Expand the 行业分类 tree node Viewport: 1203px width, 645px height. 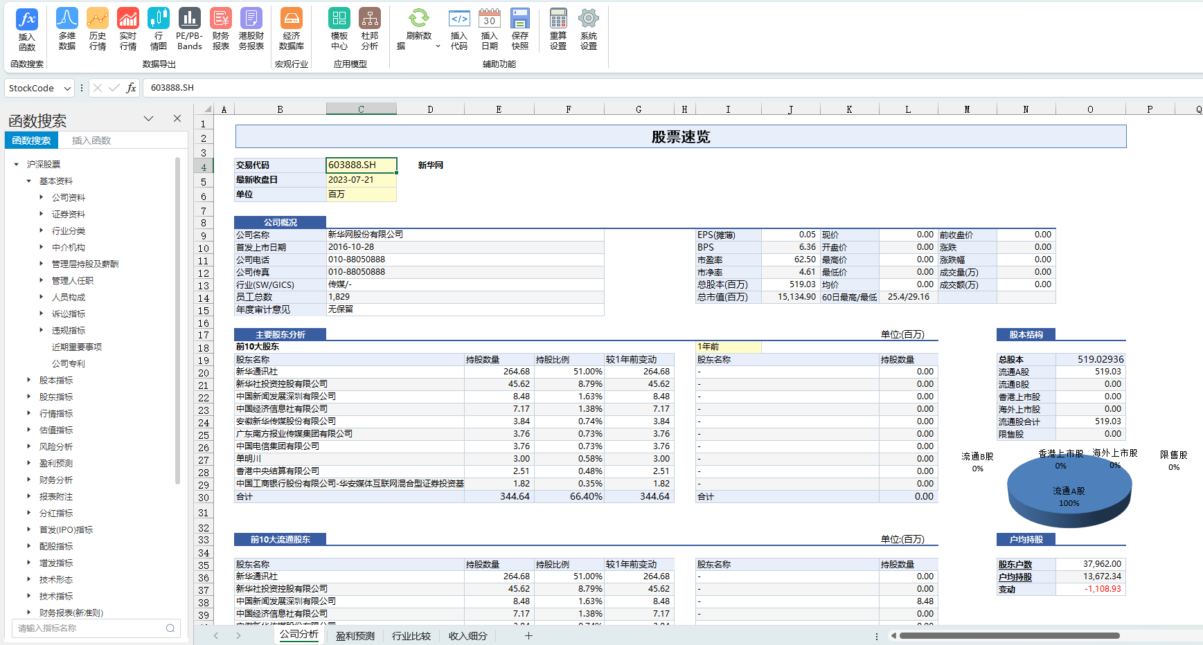pos(42,231)
